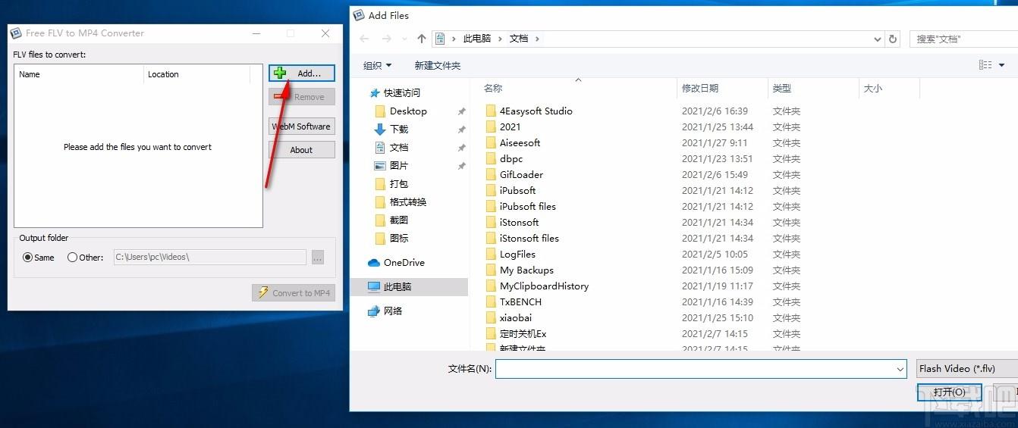Image resolution: width=1018 pixels, height=428 pixels.
Task: Expand the file name history dropdown
Action: pyautogui.click(x=900, y=369)
